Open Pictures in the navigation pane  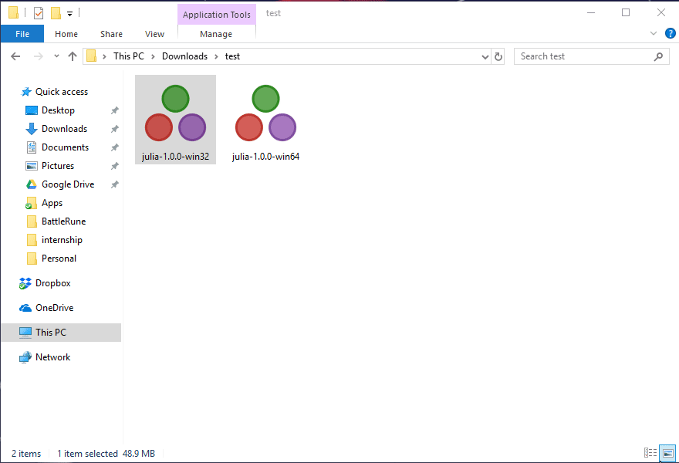pyautogui.click(x=58, y=166)
